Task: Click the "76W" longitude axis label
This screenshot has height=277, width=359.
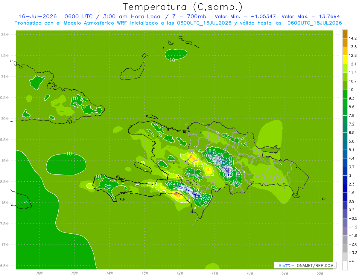Action: 39,273
